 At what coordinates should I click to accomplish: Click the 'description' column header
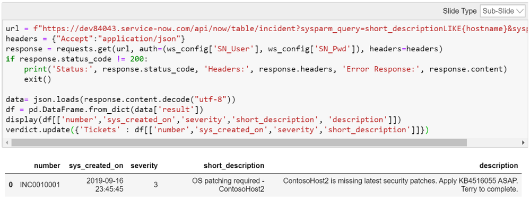[499, 166]
